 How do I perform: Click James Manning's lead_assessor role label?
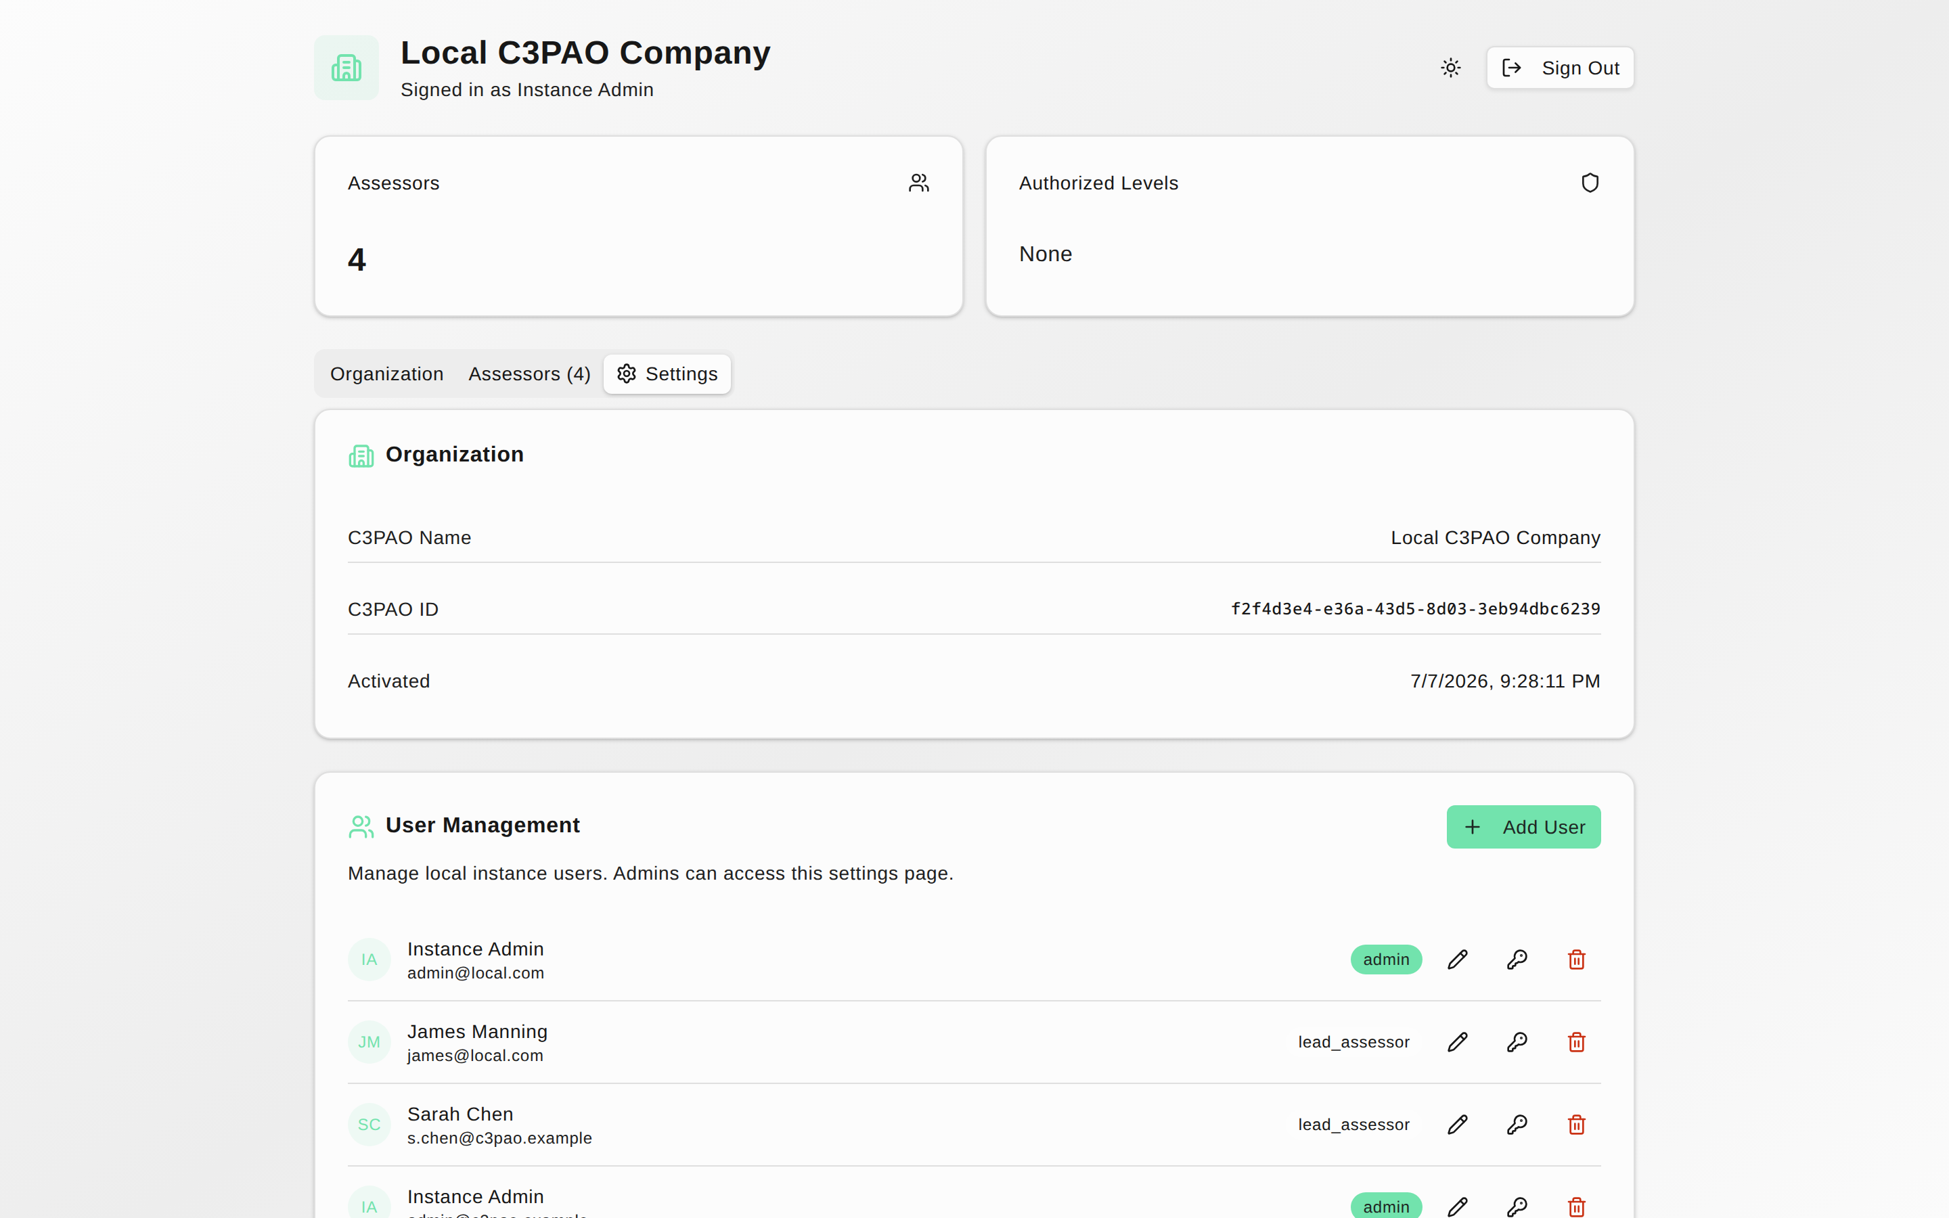pyautogui.click(x=1354, y=1042)
